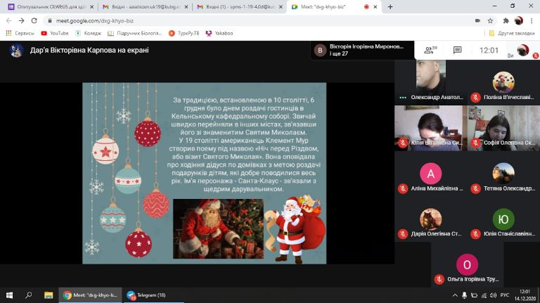Open system tray volume control
Image resolution: width=540 pixels, height=303 pixels.
(493, 295)
